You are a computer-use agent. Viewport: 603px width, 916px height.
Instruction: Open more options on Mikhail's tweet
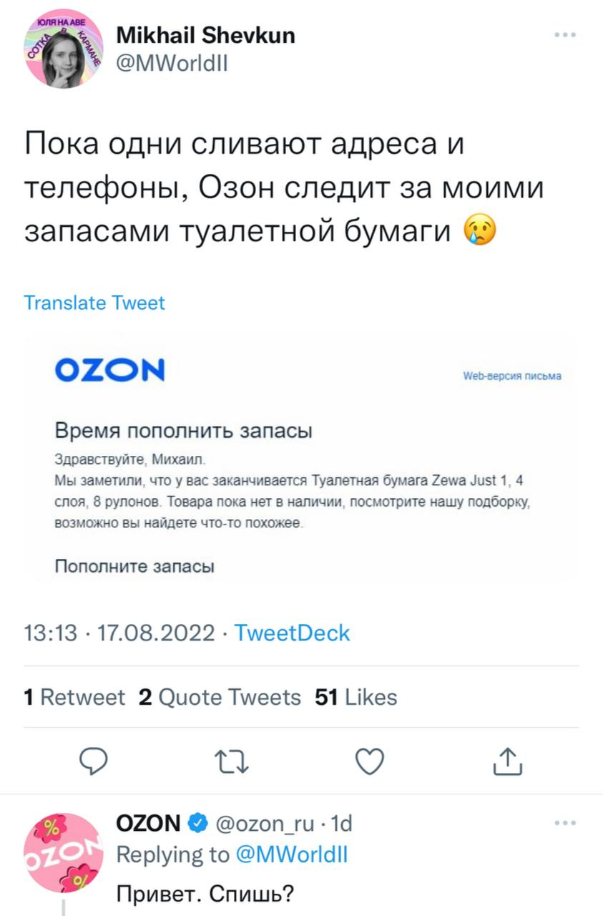point(564,34)
